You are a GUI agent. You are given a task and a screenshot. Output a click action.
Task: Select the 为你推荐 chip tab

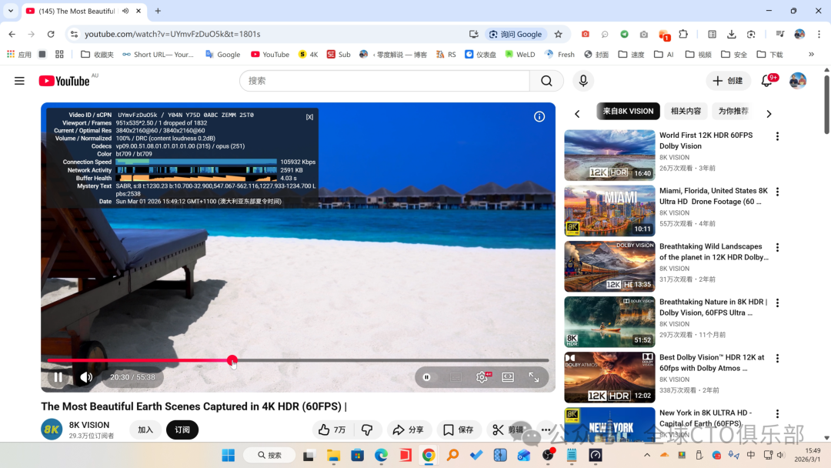pos(733,111)
